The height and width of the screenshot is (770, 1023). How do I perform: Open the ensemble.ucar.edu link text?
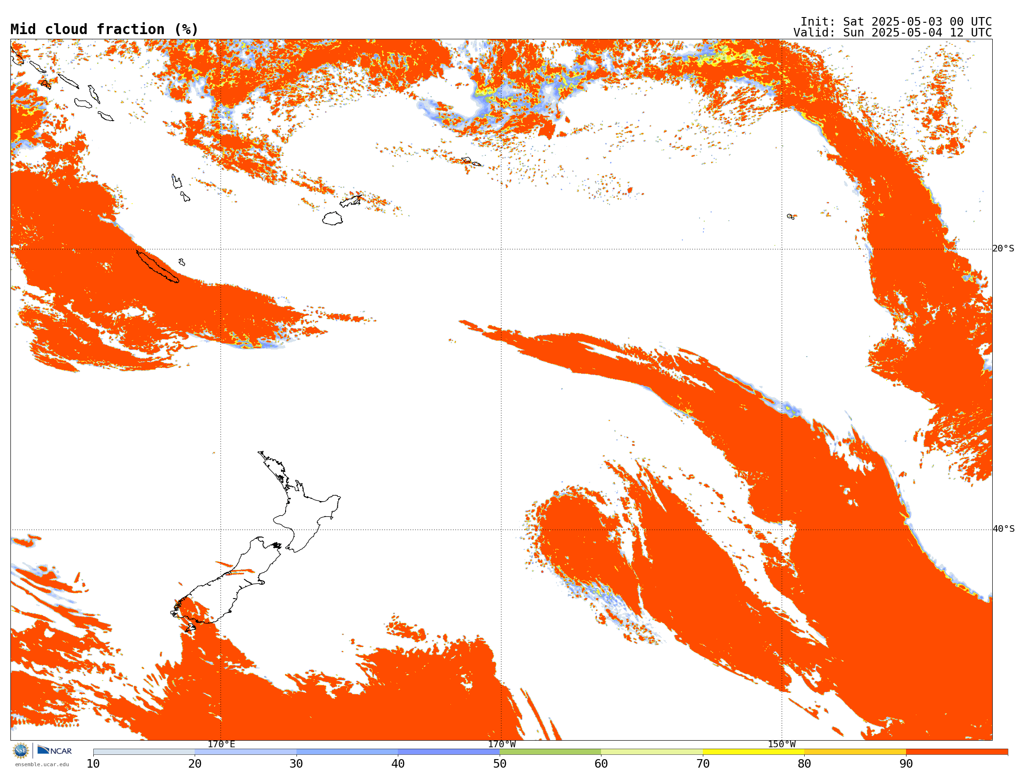pyautogui.click(x=42, y=764)
